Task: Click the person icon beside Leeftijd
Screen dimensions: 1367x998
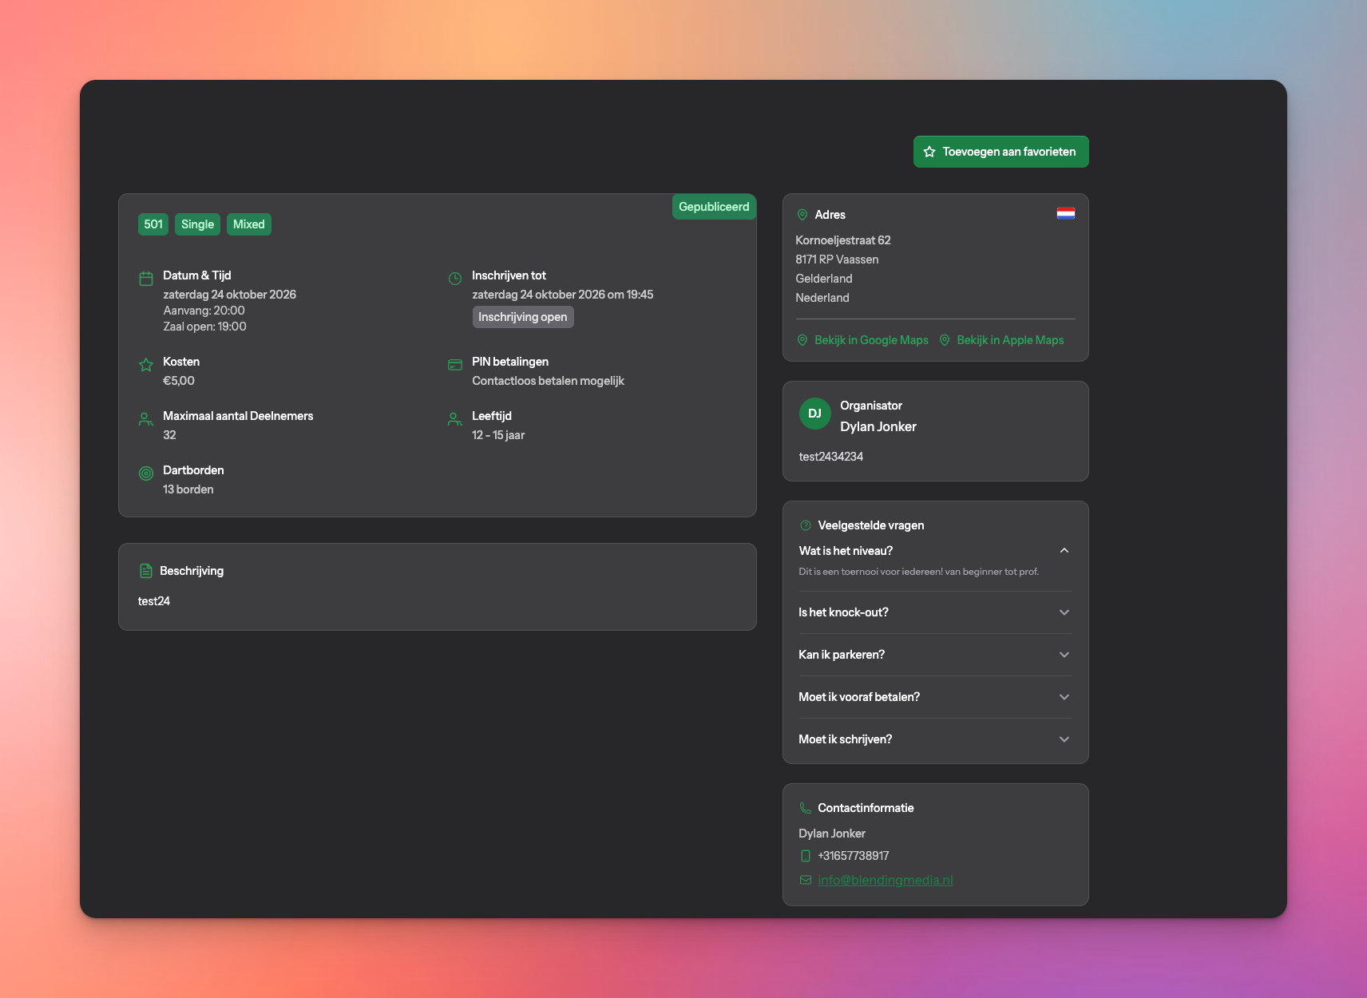Action: 455,419
